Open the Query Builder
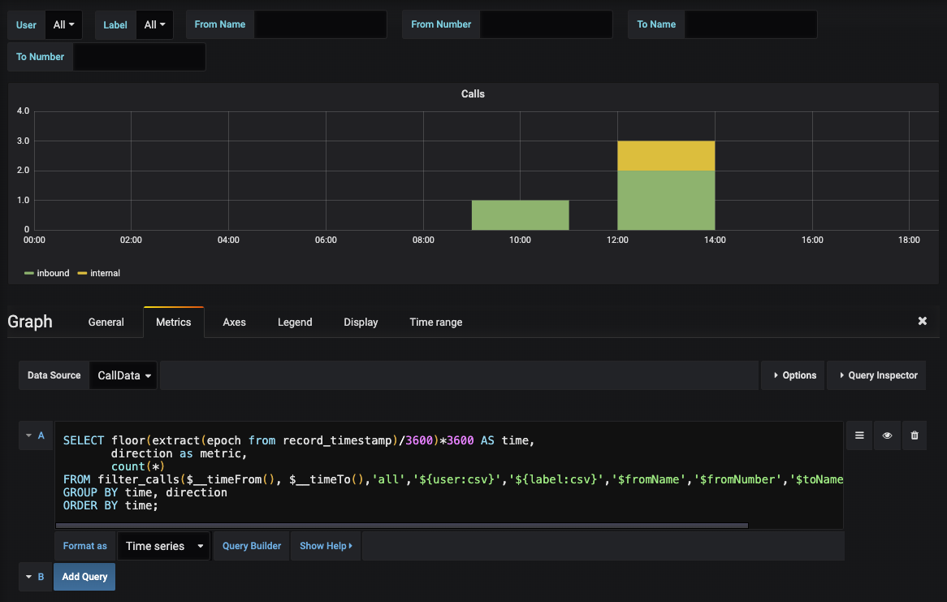Image resolution: width=947 pixels, height=602 pixels. tap(251, 545)
